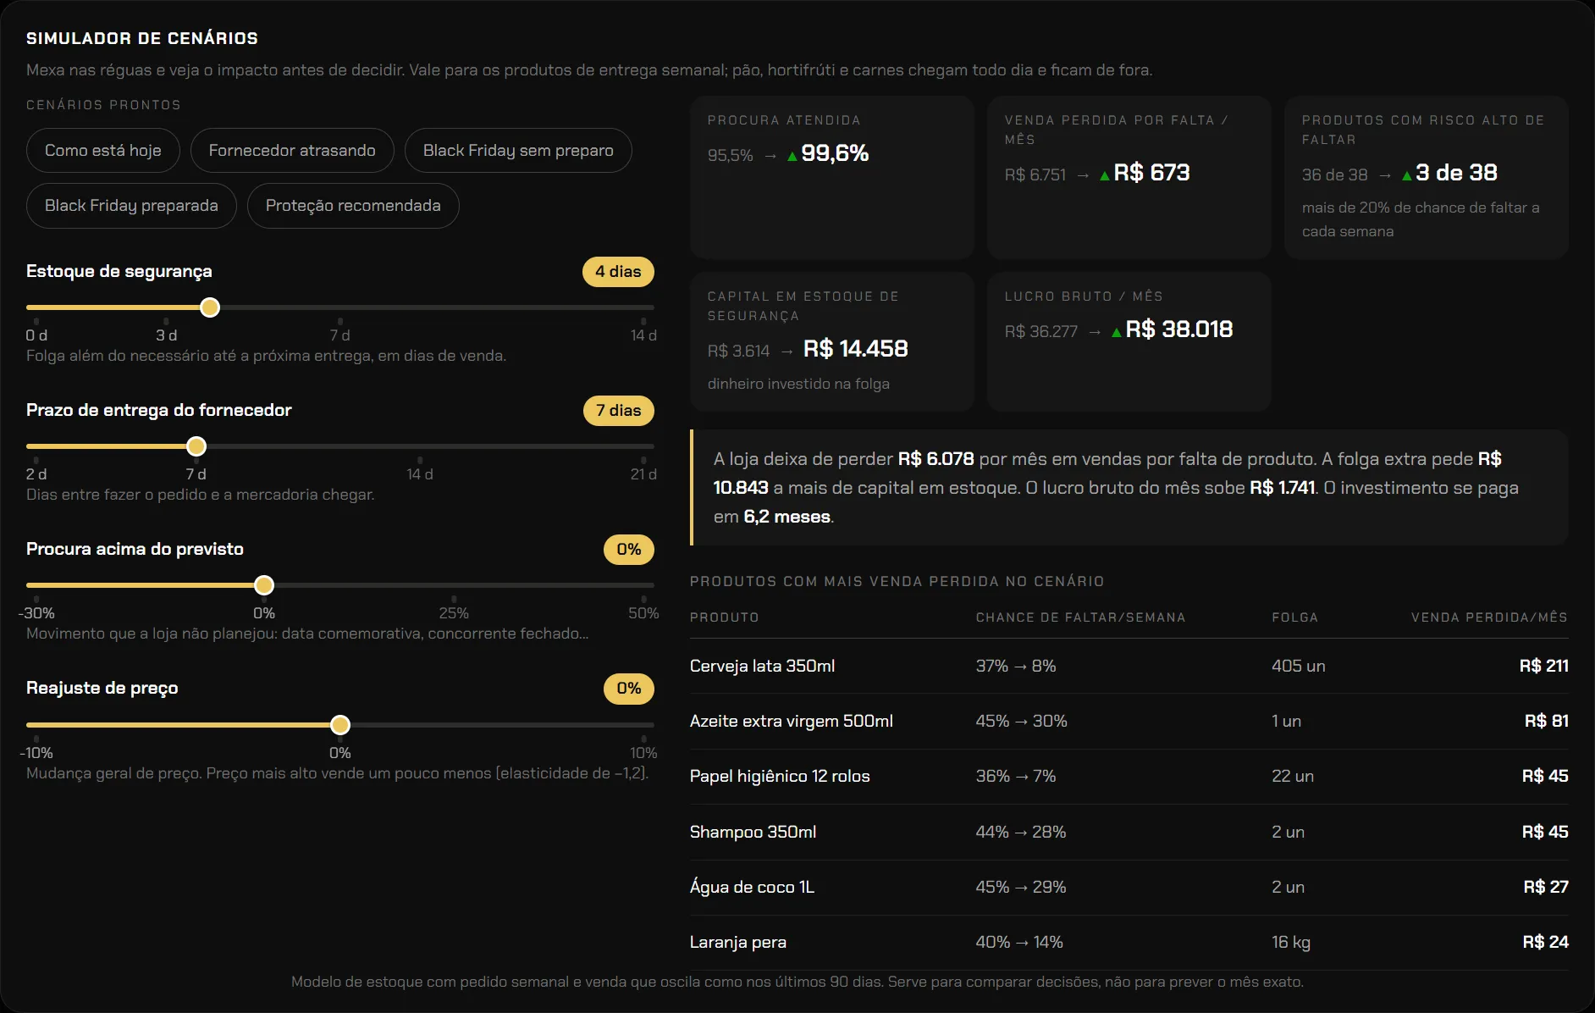Select the 'Água de coco 1L' row
The image size is (1595, 1013).
(x=1129, y=888)
